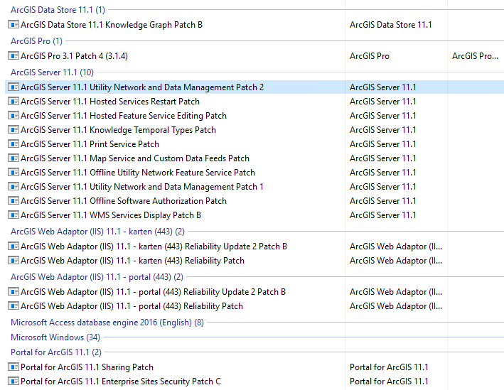Collapse the ArcGIS Pro (1) group
Screen dimensions: 504x390
[37, 40]
